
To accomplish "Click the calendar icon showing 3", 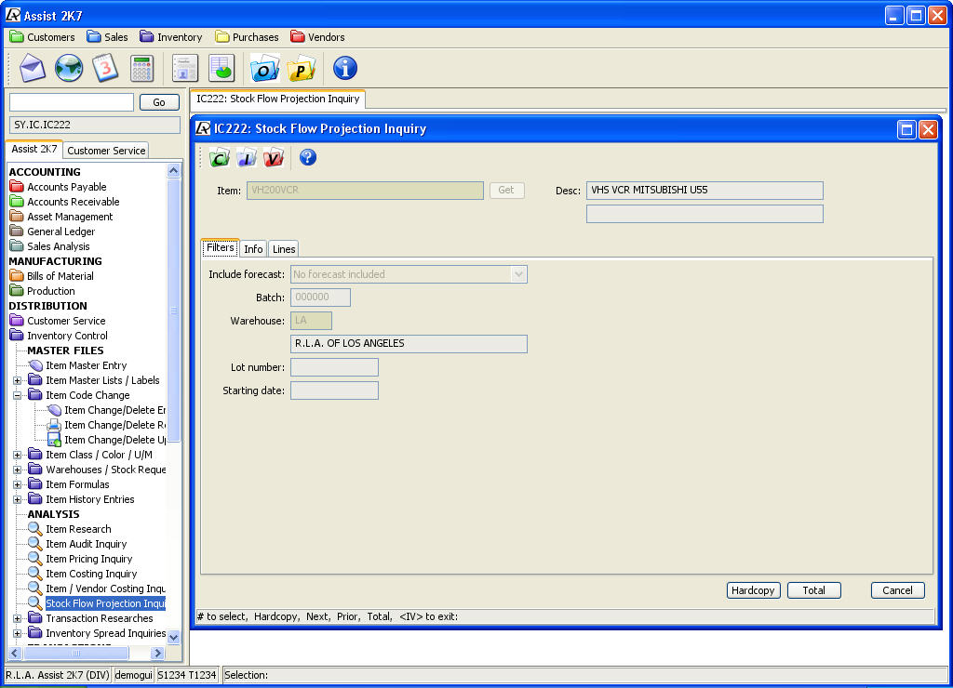I will pyautogui.click(x=105, y=68).
